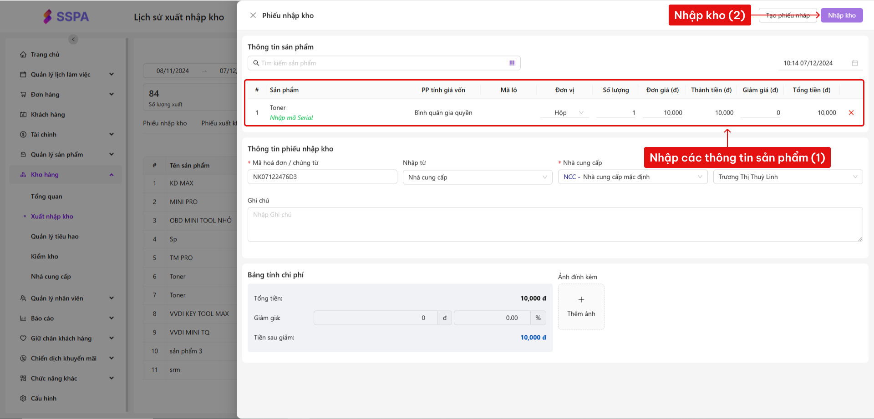This screenshot has width=874, height=419.
Task: Expand the Báo cáo menu chevron
Action: pos(112,318)
